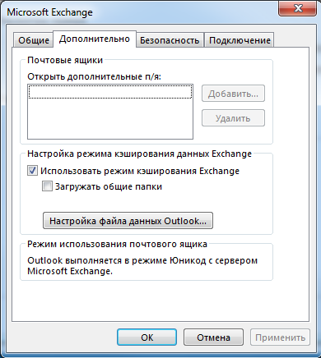321x358 pixels.
Task: Click the Открыть дополнительные п/я label
Action: click(94, 76)
